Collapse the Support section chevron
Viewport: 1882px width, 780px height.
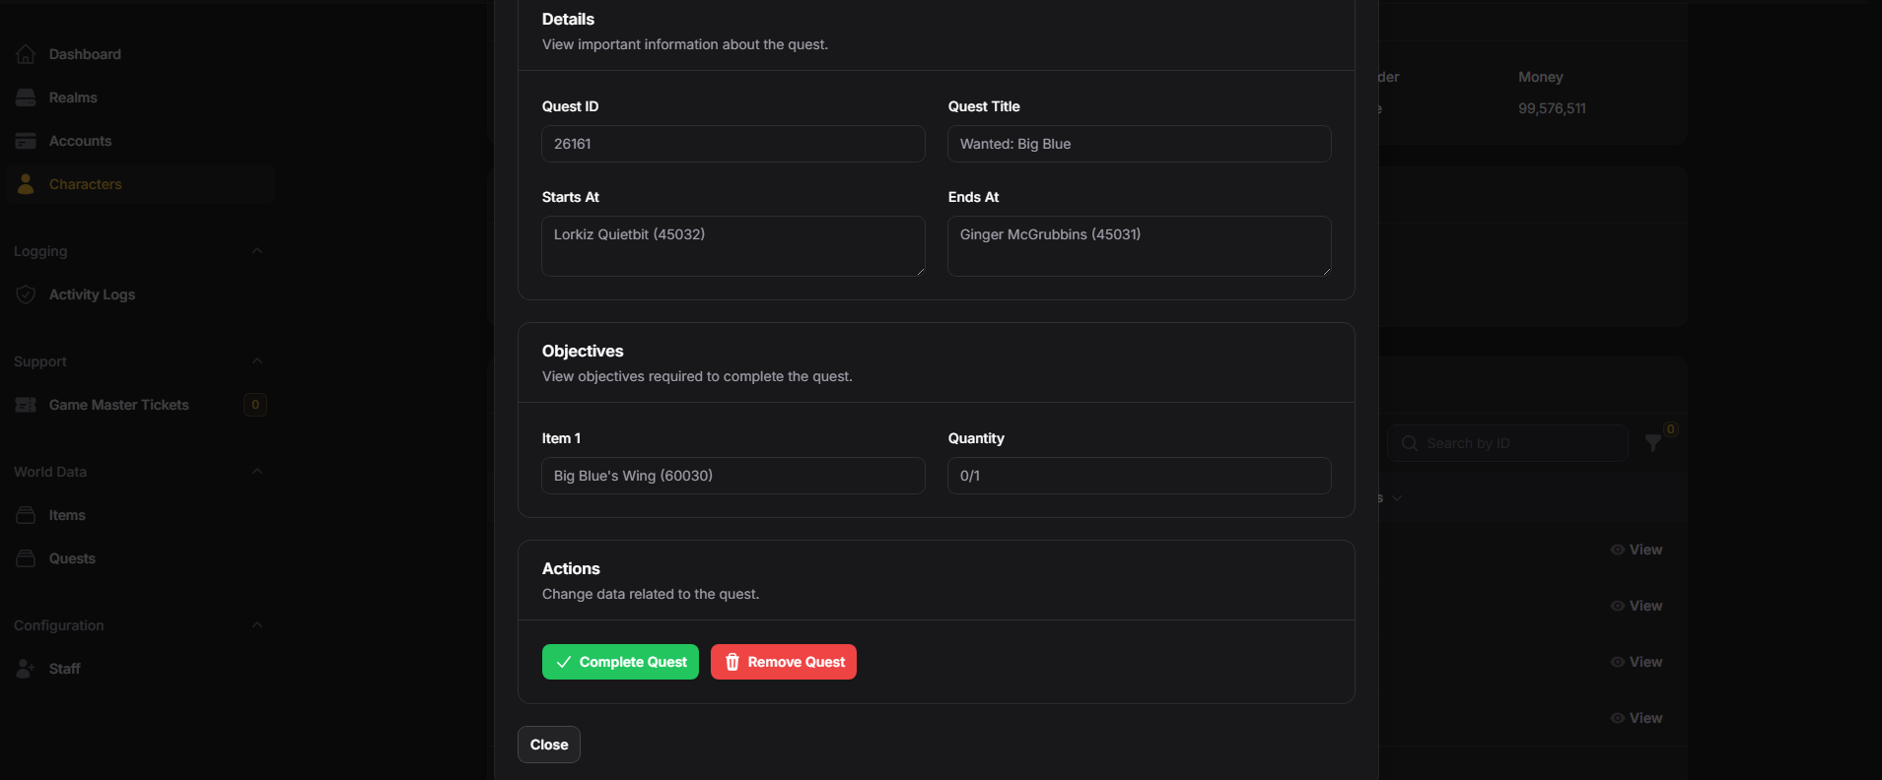click(257, 361)
